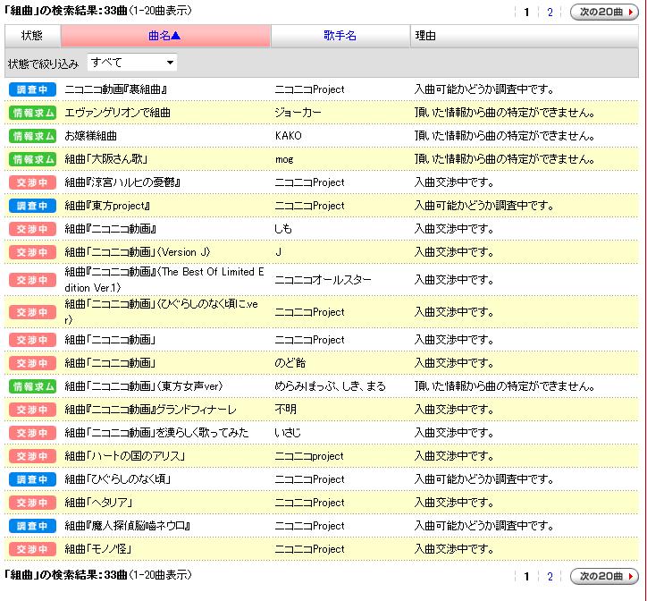Click the bottom 次の20曲 button
This screenshot has width=647, height=601.
pyautogui.click(x=604, y=576)
